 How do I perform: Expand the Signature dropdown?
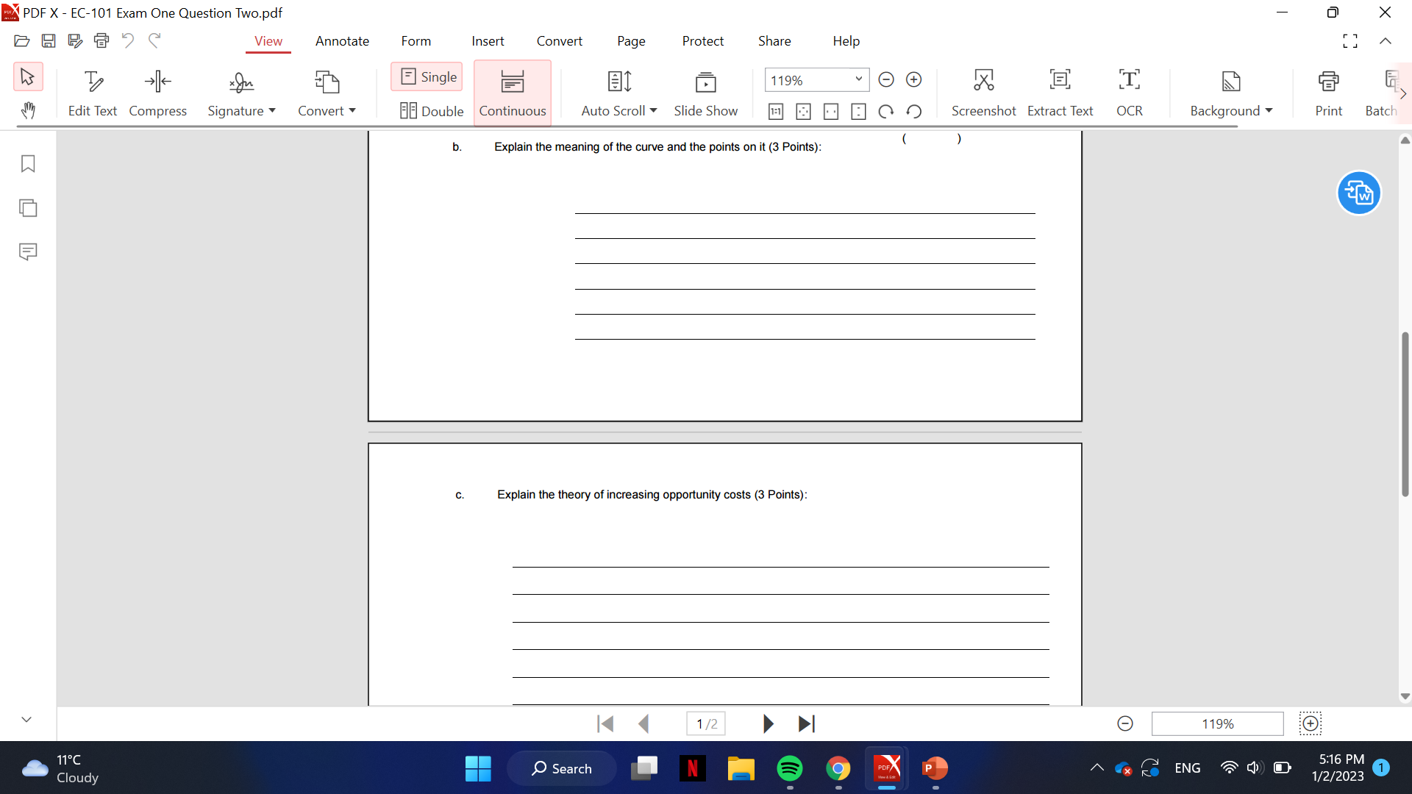pos(241,92)
